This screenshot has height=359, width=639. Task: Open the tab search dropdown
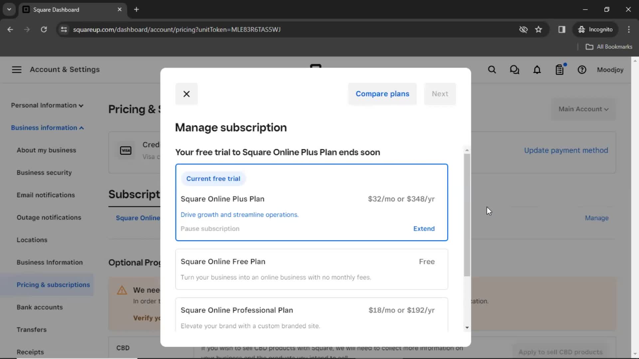click(9, 10)
